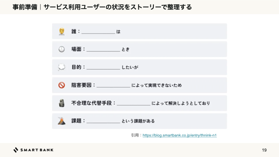279x157 pixels.
Task: Click the page number 19
Action: pos(264,150)
